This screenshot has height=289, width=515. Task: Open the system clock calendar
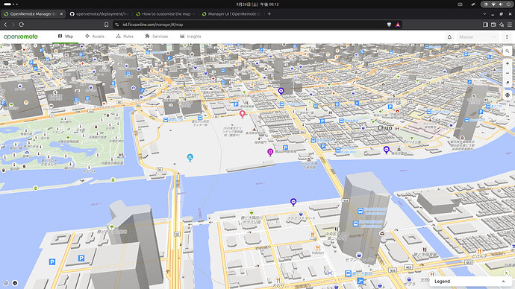[257, 4]
